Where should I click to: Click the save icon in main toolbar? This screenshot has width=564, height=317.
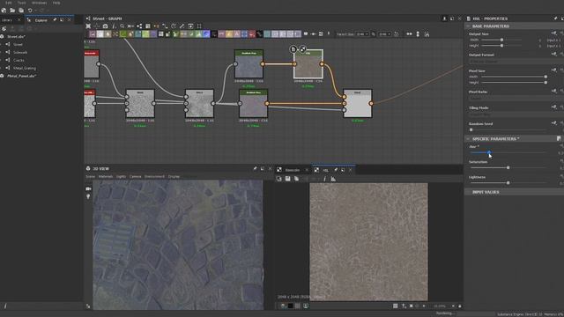(21, 11)
